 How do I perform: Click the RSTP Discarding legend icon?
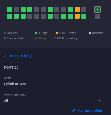point(55,38)
